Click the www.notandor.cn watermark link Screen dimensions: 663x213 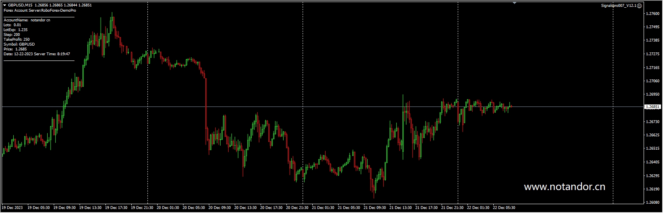(x=564, y=187)
